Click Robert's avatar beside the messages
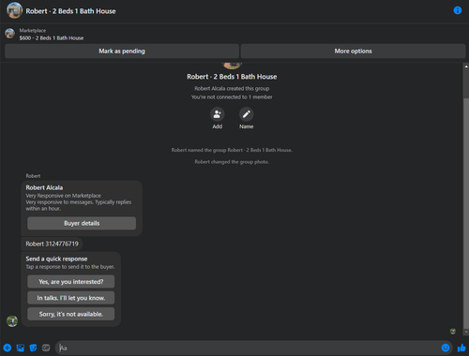The width and height of the screenshot is (469, 356). [12, 321]
